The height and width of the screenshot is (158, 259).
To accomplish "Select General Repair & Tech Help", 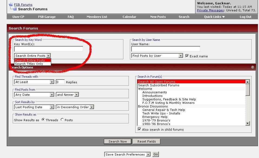I will pos(191,110).
